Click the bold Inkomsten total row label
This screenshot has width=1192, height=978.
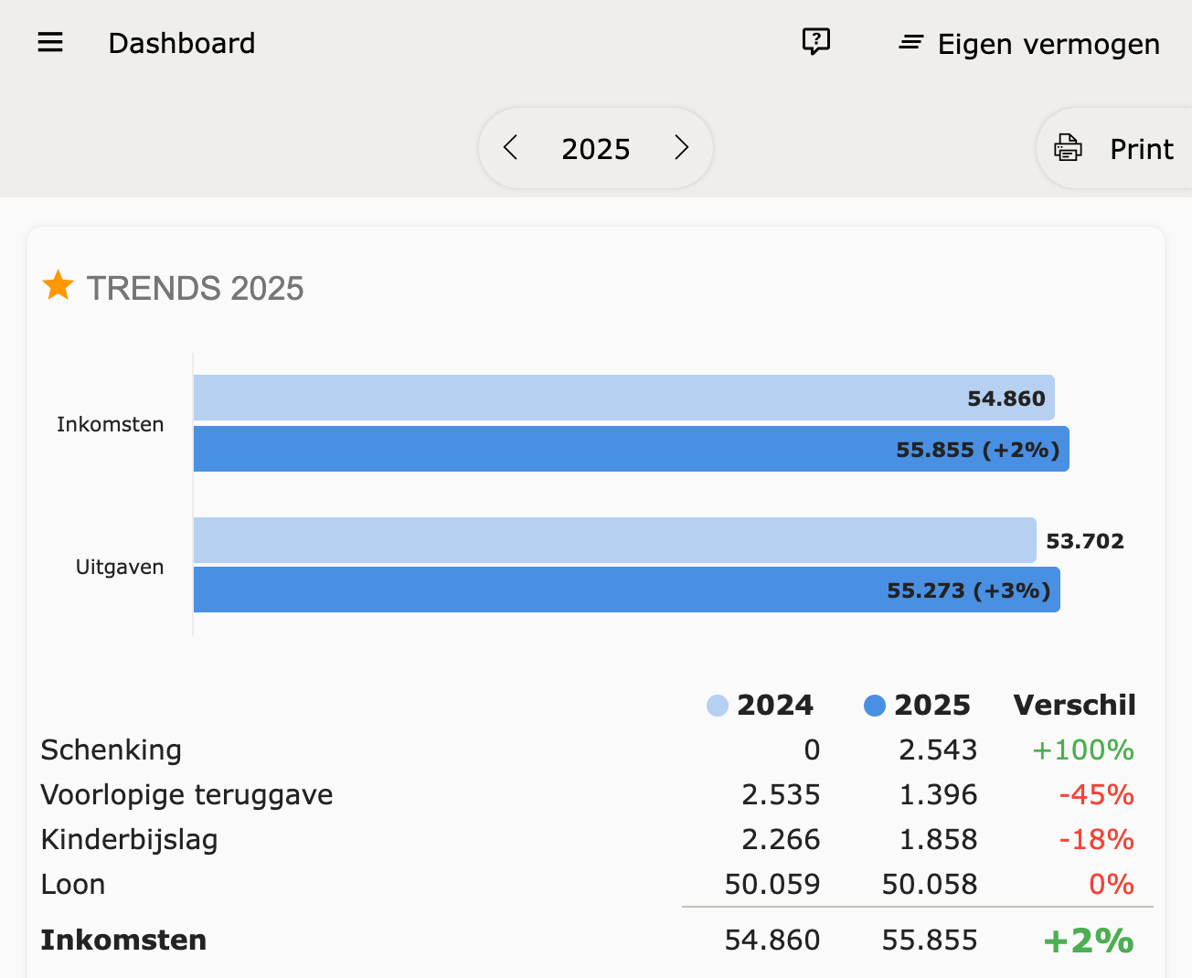point(123,941)
